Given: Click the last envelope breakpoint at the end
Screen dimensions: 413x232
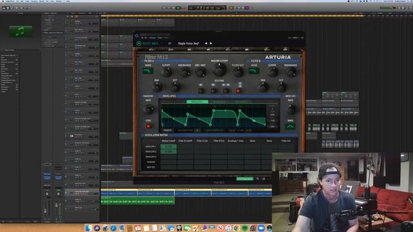Looking at the screenshot, I should click(265, 124).
